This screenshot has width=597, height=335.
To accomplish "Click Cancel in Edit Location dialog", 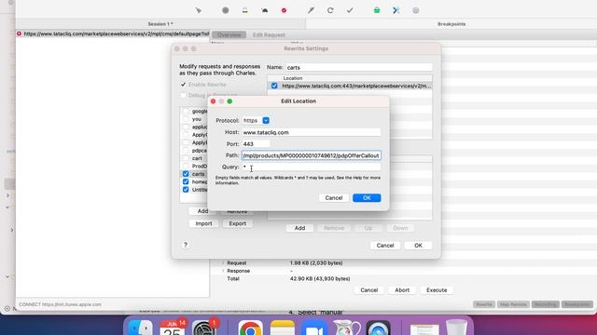I will coord(334,198).
